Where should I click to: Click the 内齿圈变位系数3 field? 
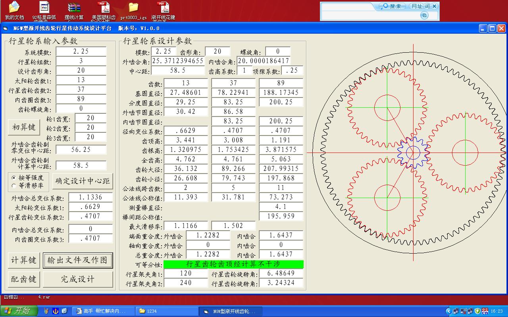click(x=90, y=239)
